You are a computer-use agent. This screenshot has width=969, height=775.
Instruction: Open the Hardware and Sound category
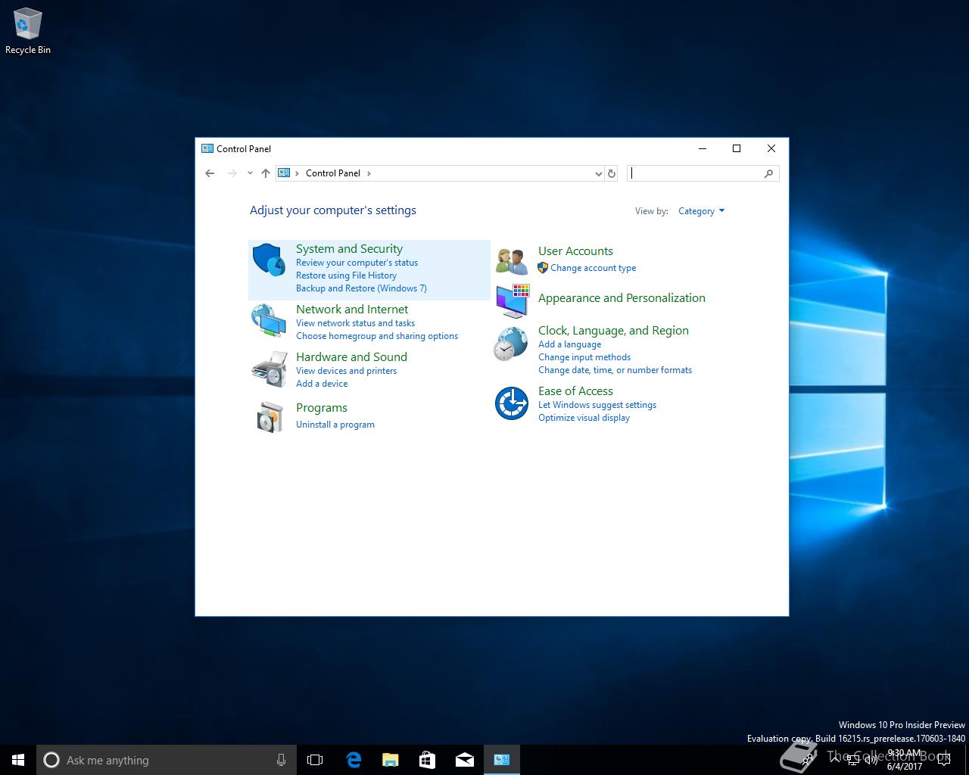coord(351,357)
